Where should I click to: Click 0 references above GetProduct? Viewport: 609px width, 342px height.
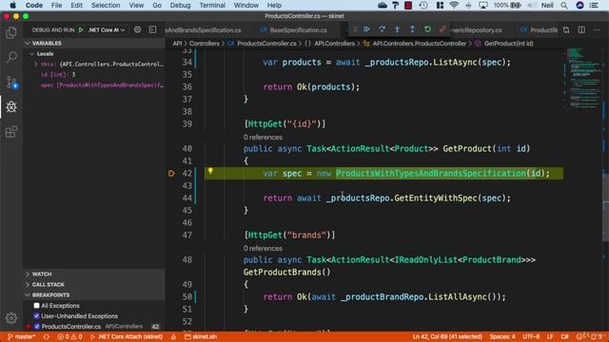pyautogui.click(x=263, y=137)
